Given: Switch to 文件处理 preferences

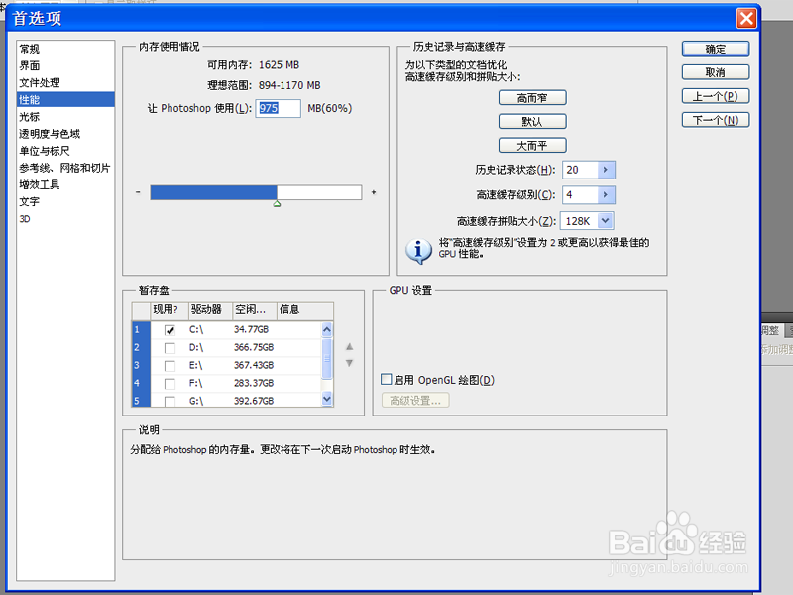Looking at the screenshot, I should pos(40,83).
